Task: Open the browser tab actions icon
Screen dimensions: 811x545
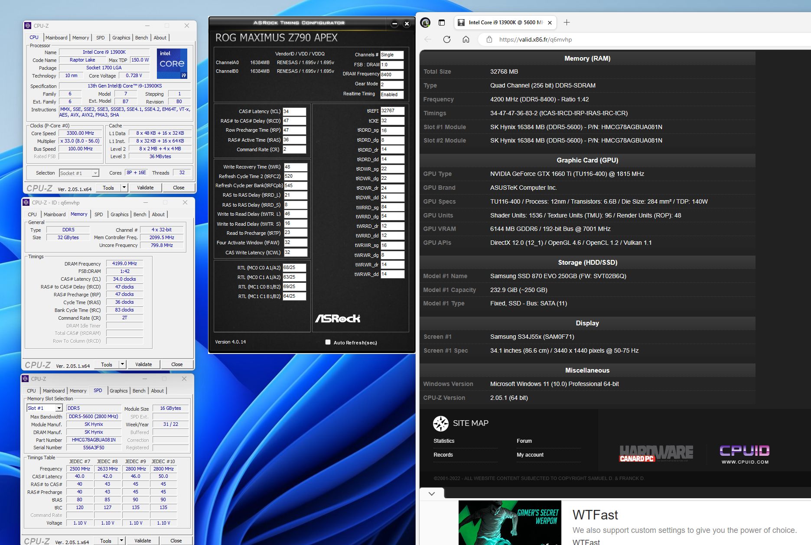Action: (442, 23)
